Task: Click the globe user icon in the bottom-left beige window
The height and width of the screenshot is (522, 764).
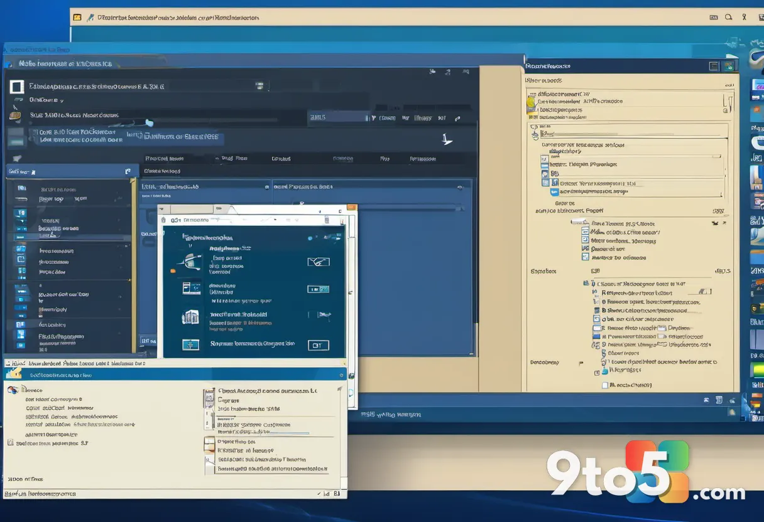Action: [13, 390]
